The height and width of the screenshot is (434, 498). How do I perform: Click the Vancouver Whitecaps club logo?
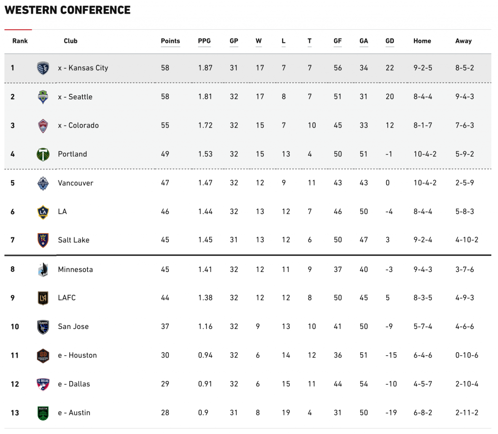tap(43, 183)
